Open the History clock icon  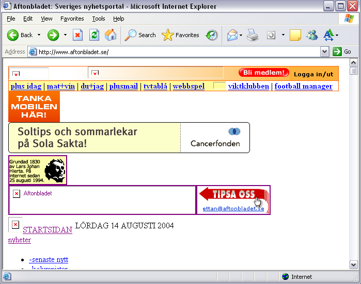(x=212, y=35)
